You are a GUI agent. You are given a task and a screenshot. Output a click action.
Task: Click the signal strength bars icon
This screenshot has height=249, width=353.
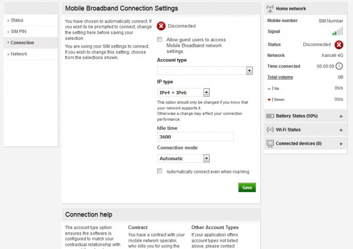338,32
